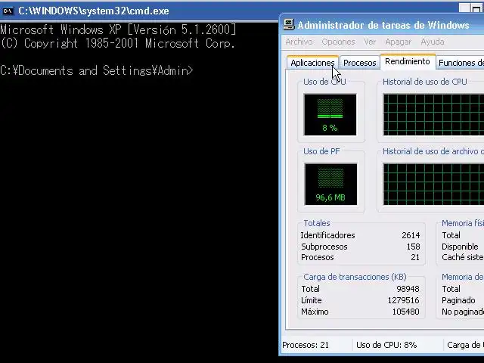Click the Máximo value 105480

coord(405,312)
